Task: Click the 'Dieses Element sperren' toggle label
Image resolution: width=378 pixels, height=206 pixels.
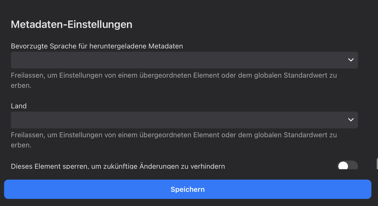Action: (118, 166)
